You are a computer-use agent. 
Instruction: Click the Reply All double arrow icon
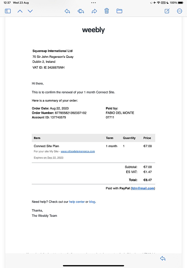(81, 11)
